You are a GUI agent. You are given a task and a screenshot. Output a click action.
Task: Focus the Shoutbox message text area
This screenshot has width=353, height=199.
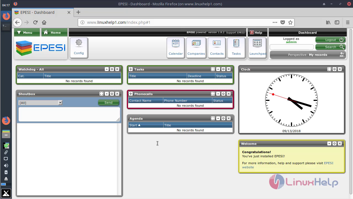pos(69,114)
